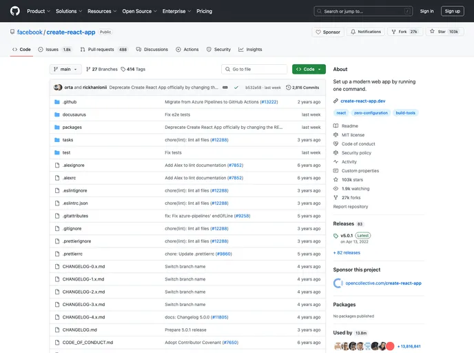The image size is (474, 353).
Task: Click the Notifications bell icon
Action: click(353, 32)
